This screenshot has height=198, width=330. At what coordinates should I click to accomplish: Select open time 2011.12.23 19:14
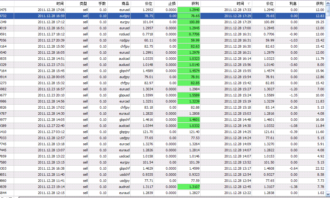[51, 187]
